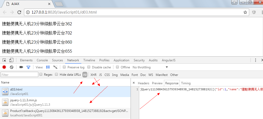Click the page line ending in 362
Image resolution: width=263 pixels, height=119 pixels.
pyautogui.click(x=37, y=24)
